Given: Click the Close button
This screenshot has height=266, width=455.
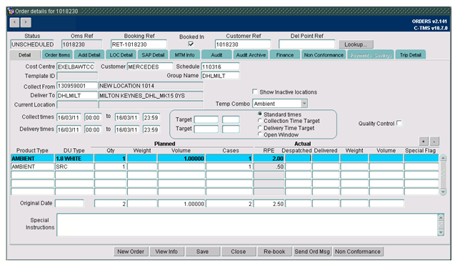Looking at the screenshot, I should [x=239, y=252].
